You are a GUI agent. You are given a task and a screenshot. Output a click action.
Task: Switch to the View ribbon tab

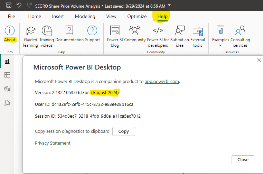coord(111,16)
